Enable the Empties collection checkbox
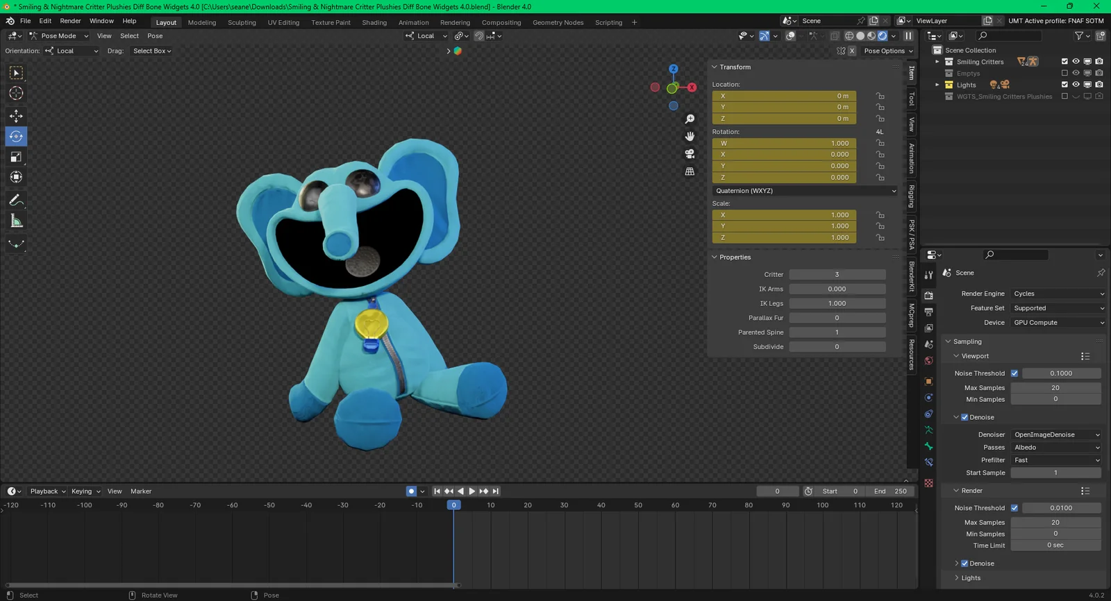Viewport: 1111px width, 601px height. 1064,73
